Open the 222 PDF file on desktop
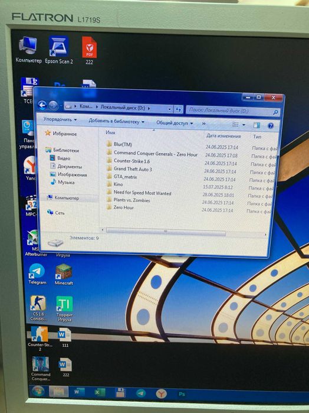This screenshot has height=413, width=309. point(89,51)
